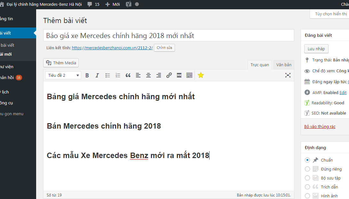Select the Bộ sưu tập post format
The image size is (349, 199).
tap(307, 178)
